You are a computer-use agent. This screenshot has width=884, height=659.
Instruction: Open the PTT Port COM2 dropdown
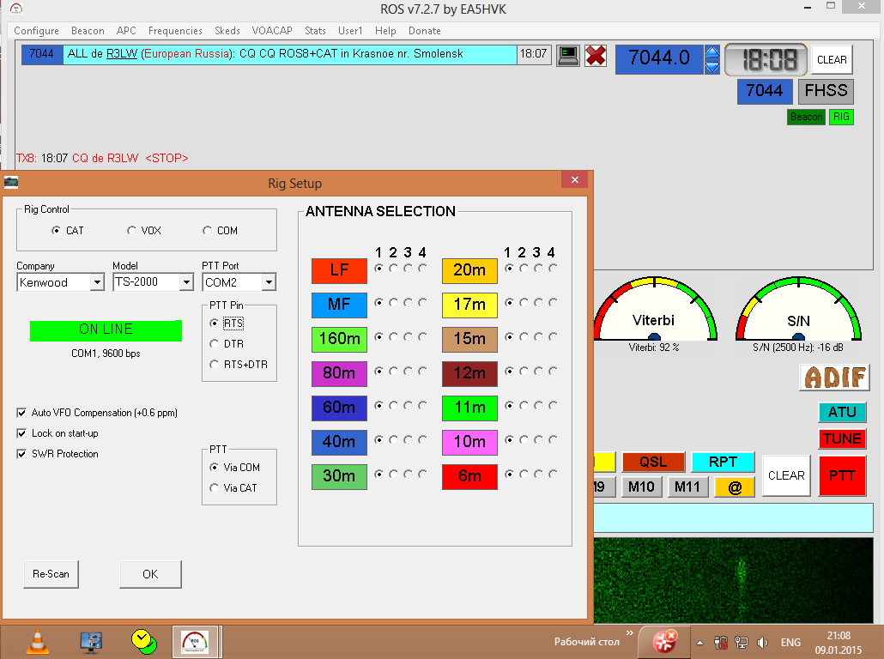[269, 282]
